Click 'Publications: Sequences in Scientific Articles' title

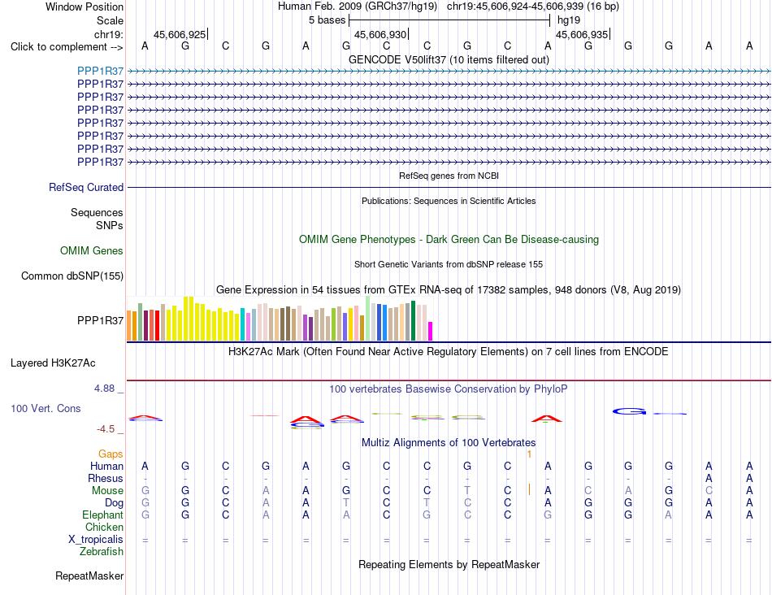point(449,201)
